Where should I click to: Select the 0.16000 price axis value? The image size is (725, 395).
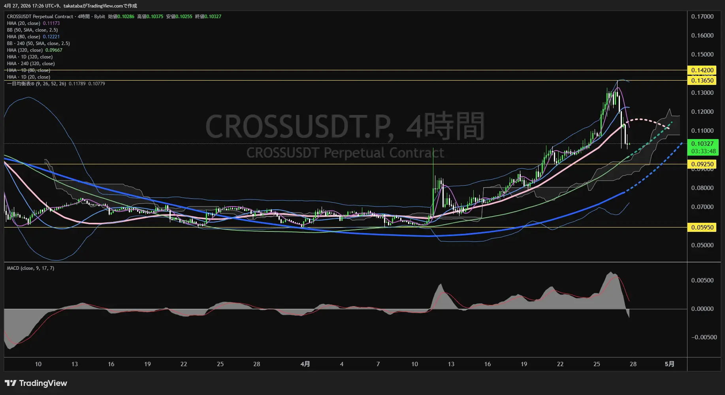702,36
